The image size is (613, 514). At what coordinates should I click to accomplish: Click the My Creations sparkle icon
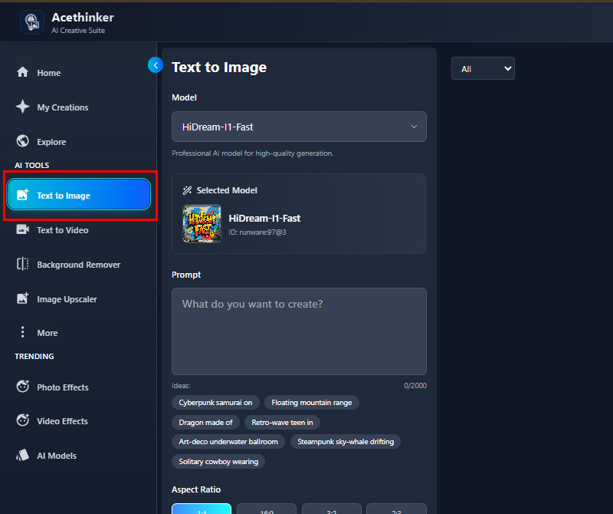click(x=23, y=107)
